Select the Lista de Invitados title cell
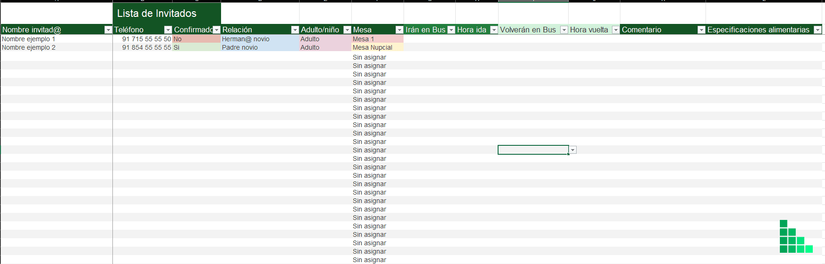 [x=167, y=14]
